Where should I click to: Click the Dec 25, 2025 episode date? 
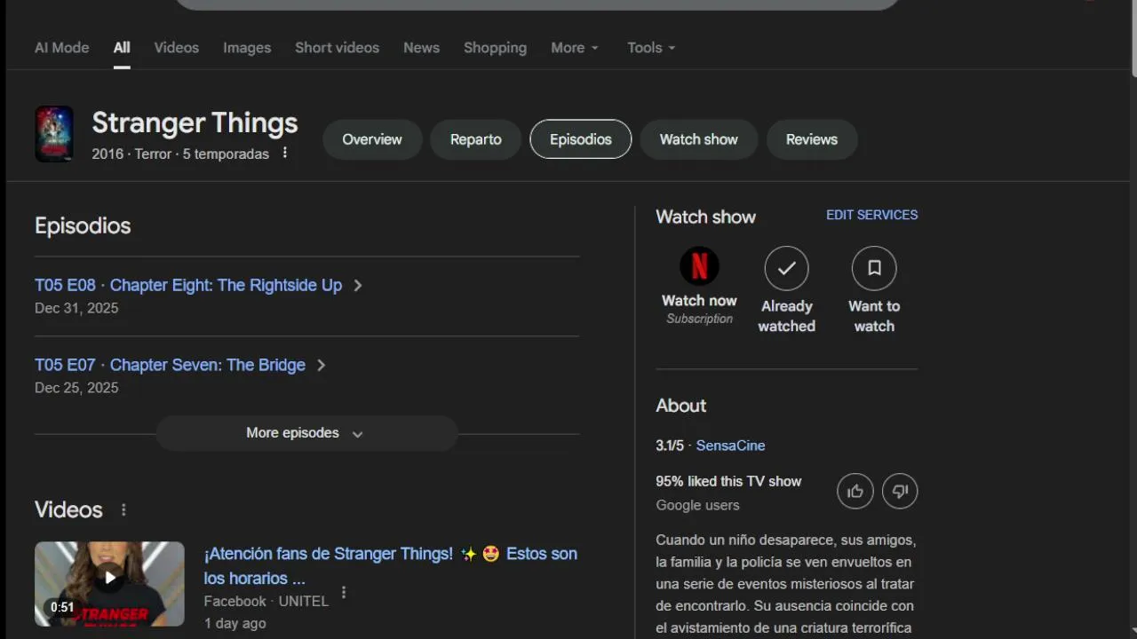[x=76, y=388]
